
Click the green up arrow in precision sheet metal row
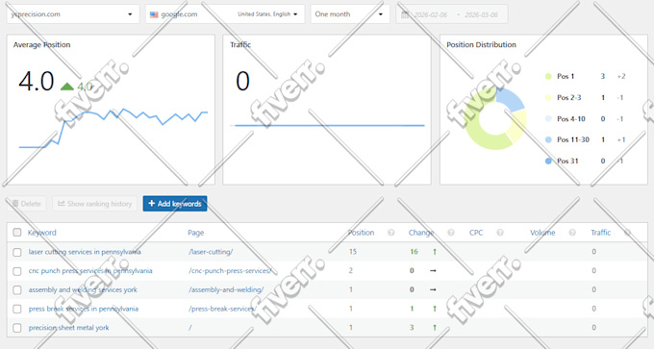pos(435,328)
